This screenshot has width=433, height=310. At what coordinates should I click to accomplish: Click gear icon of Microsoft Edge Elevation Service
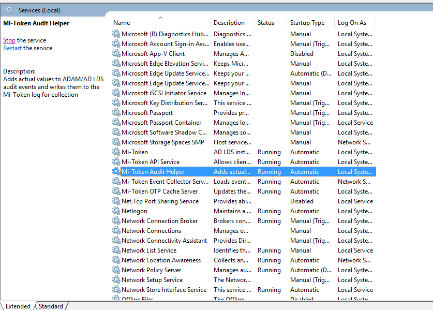[x=116, y=63]
